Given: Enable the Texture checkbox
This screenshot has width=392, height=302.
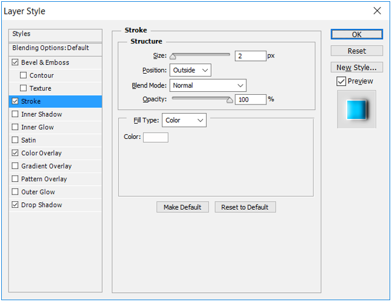Looking at the screenshot, I should [23, 88].
